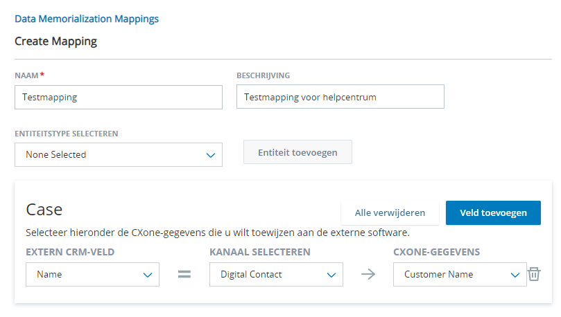Click the Create Mapping page title

pyautogui.click(x=55, y=42)
